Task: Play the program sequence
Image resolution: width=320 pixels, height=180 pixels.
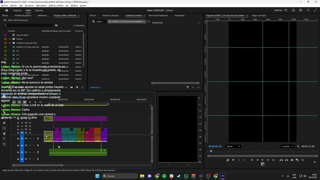Action: tap(262, 160)
